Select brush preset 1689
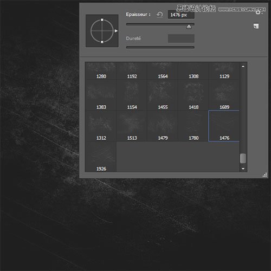This screenshot has width=271, height=271. (224, 95)
